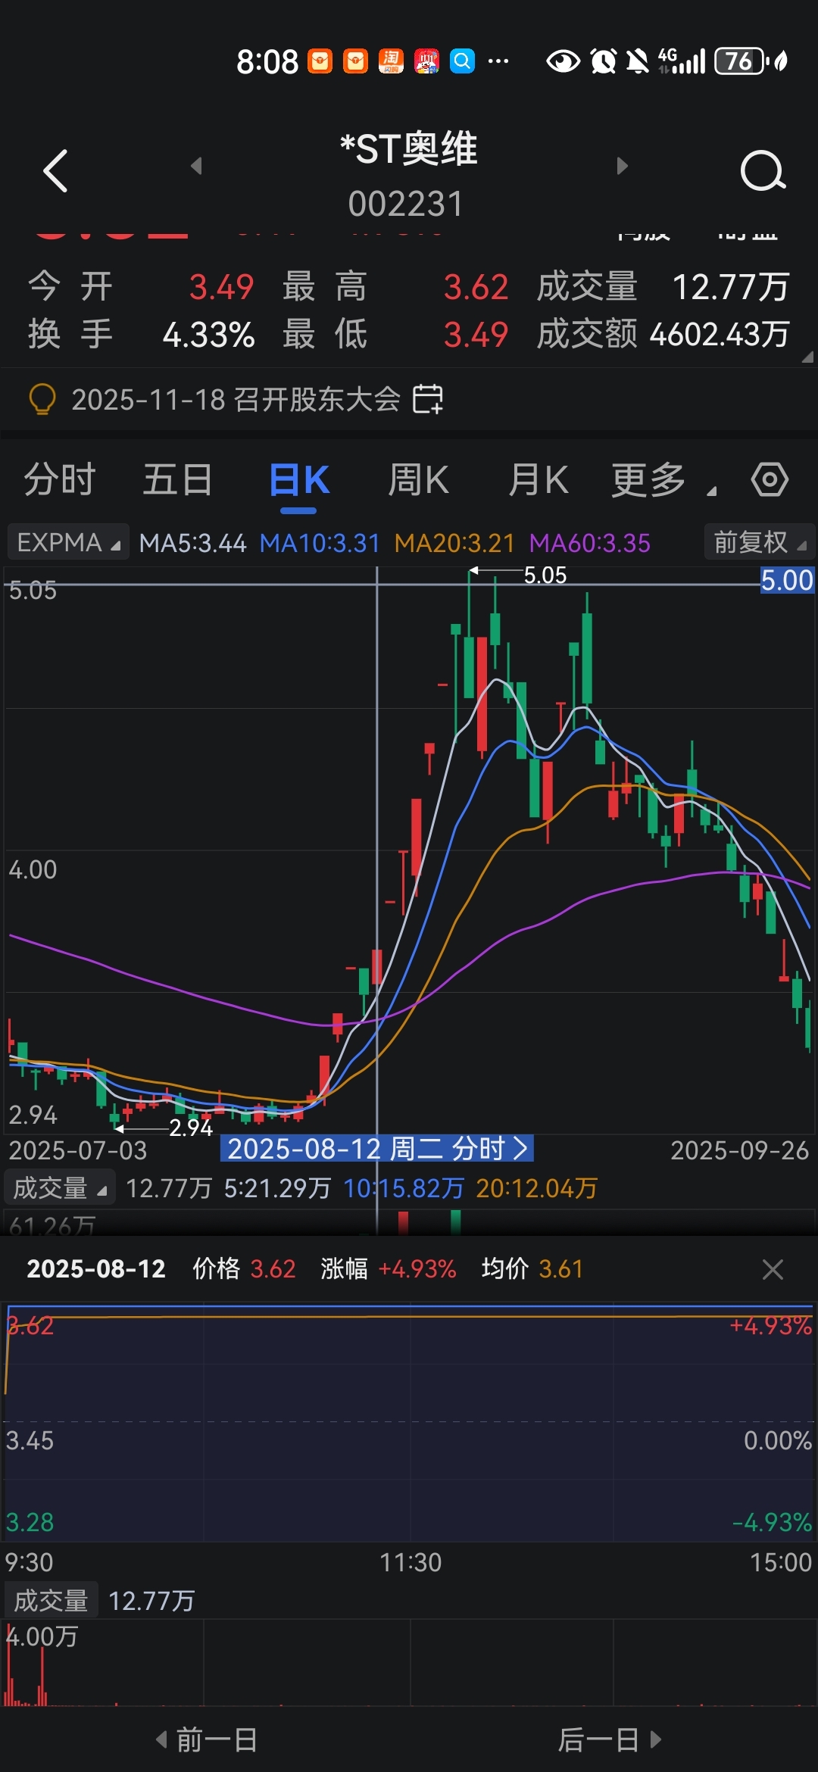818x1772 pixels.
Task: Tap the intraday 成交量 label
Action: click(52, 1600)
